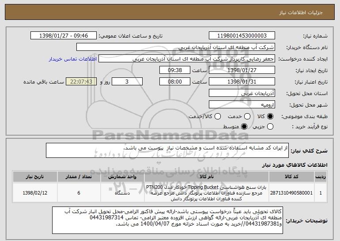Click the remaining time counter 22:07:43
Screen dimensions: 340x241
coord(81,82)
